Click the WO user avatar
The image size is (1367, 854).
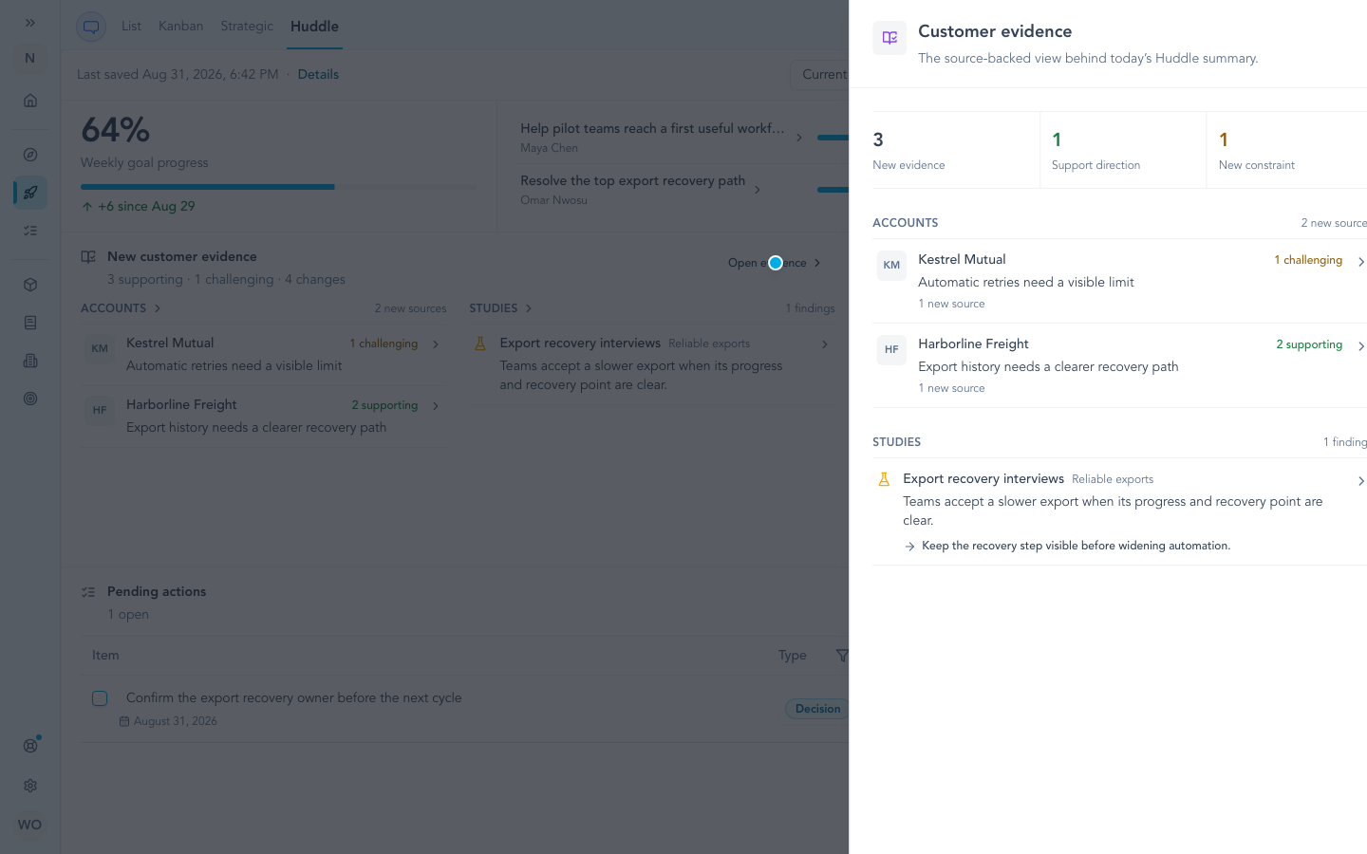29,825
